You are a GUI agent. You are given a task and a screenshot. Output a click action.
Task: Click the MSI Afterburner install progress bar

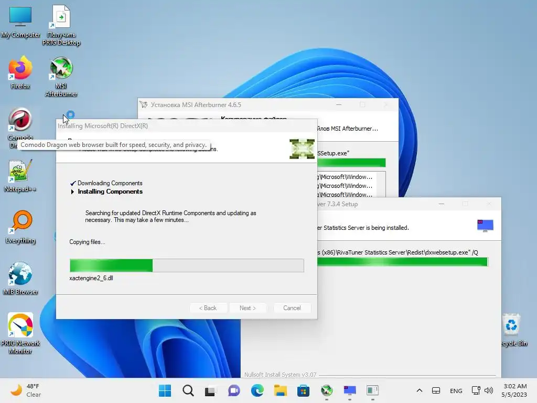point(351,163)
